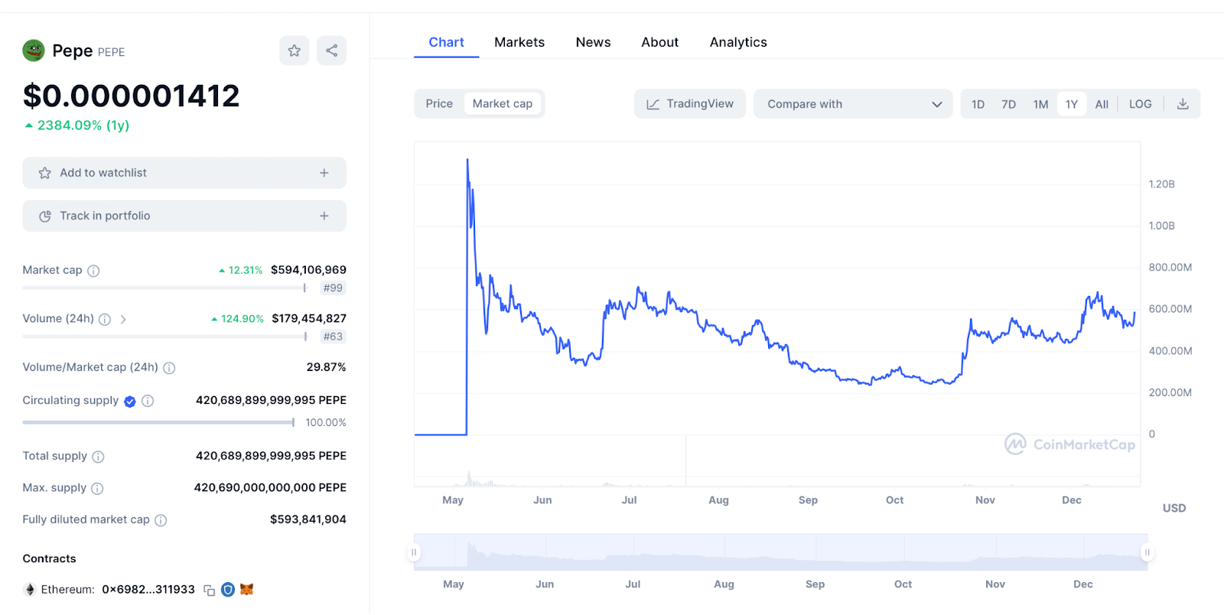
Task: Open the Total supply info icon
Action: pos(98,457)
